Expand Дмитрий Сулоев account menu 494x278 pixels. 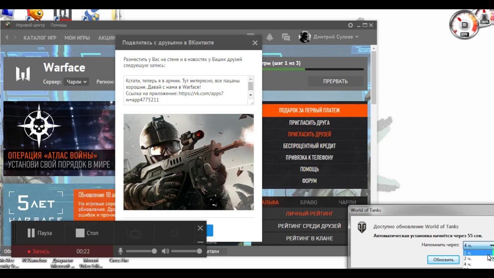pos(336,37)
